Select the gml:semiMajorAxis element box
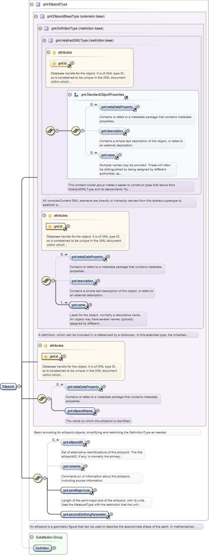Viewport: 209px width, 555px height. pos(77,490)
